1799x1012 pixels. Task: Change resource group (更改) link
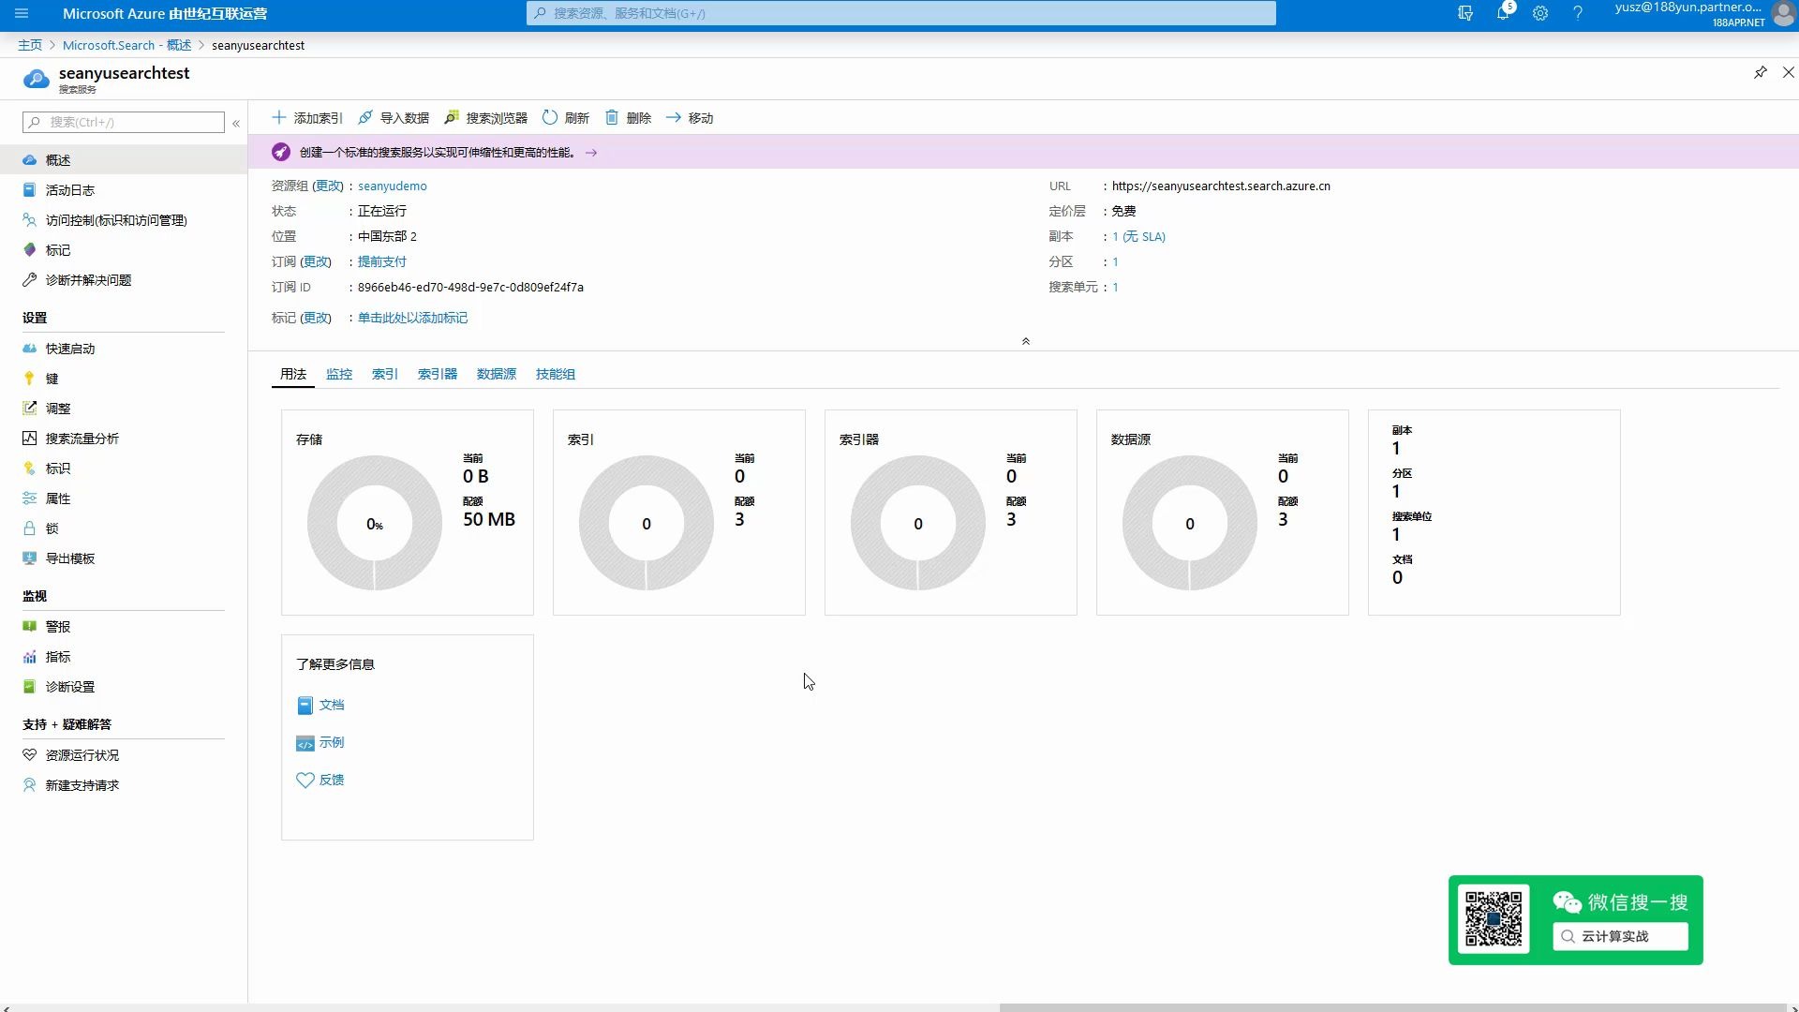coord(328,186)
